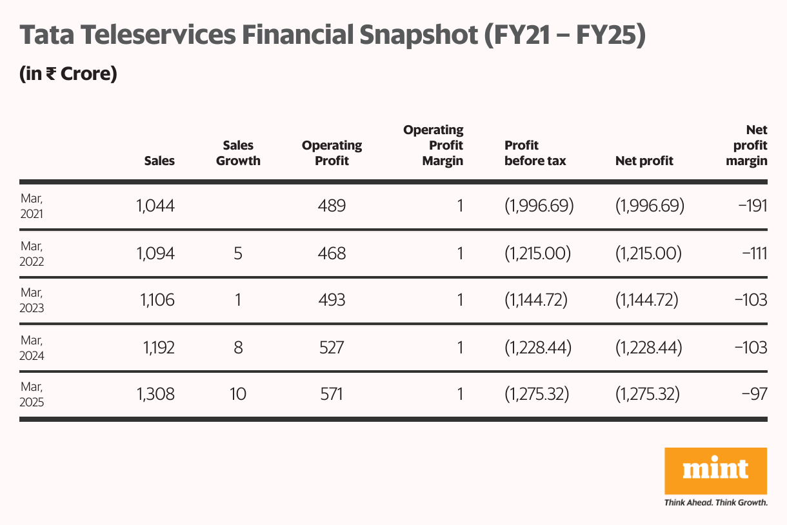
Task: Click the 1,044 sales value
Action: click(155, 206)
